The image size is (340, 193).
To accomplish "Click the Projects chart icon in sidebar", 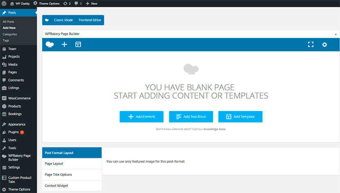I will (4, 57).
